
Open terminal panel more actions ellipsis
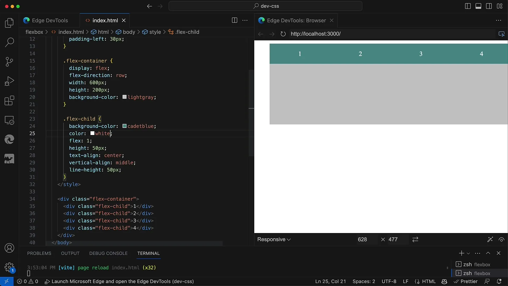click(x=478, y=253)
